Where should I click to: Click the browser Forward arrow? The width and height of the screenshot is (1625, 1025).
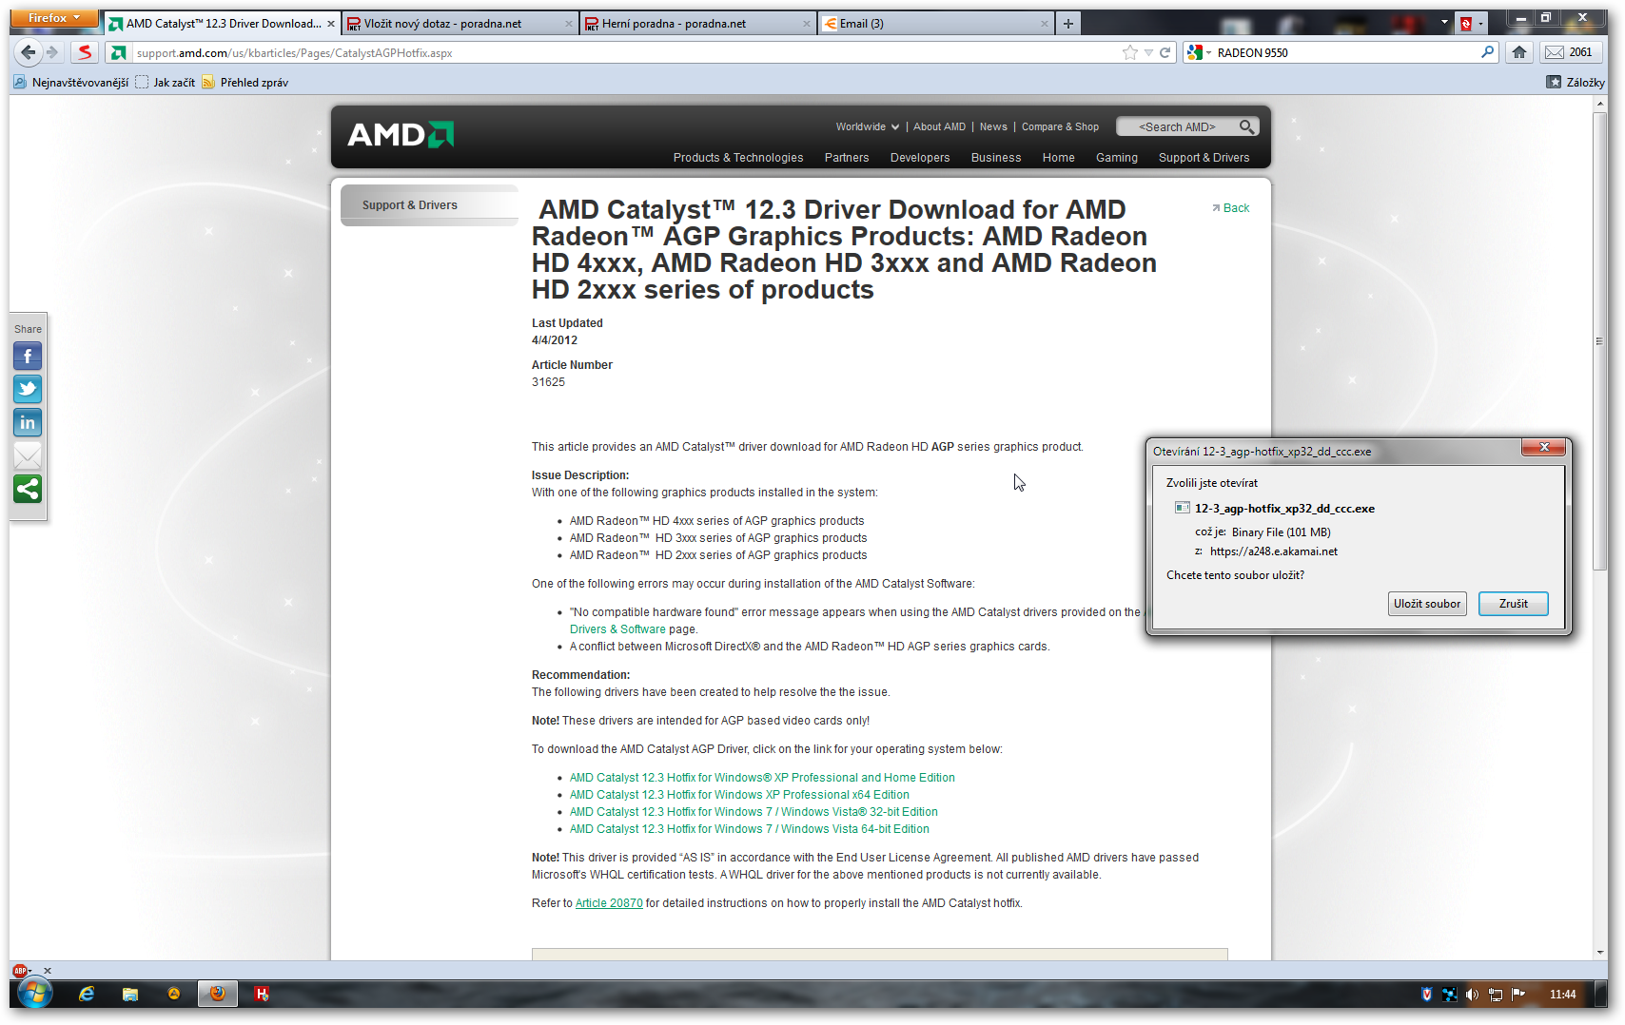tap(52, 52)
